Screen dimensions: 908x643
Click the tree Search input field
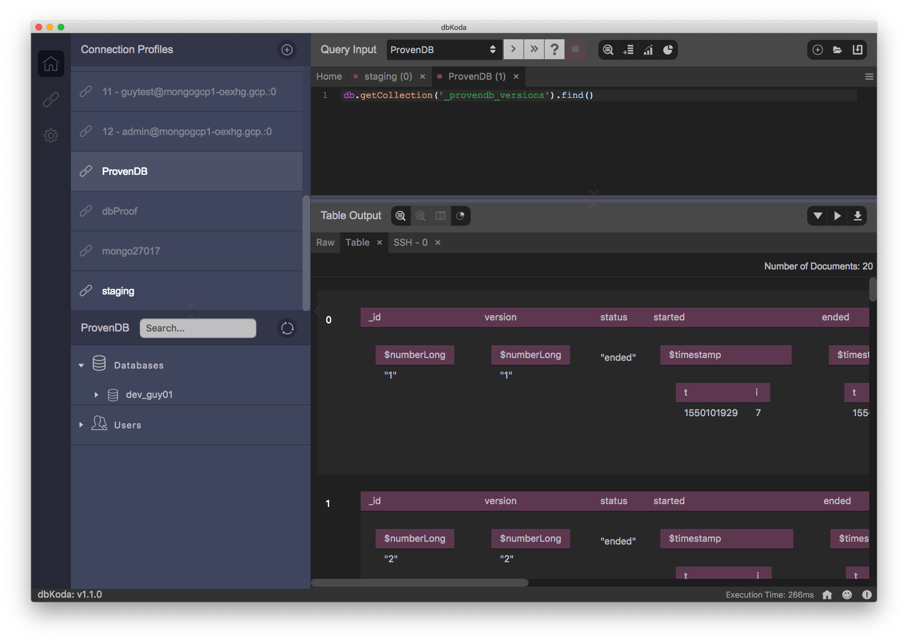(x=198, y=328)
